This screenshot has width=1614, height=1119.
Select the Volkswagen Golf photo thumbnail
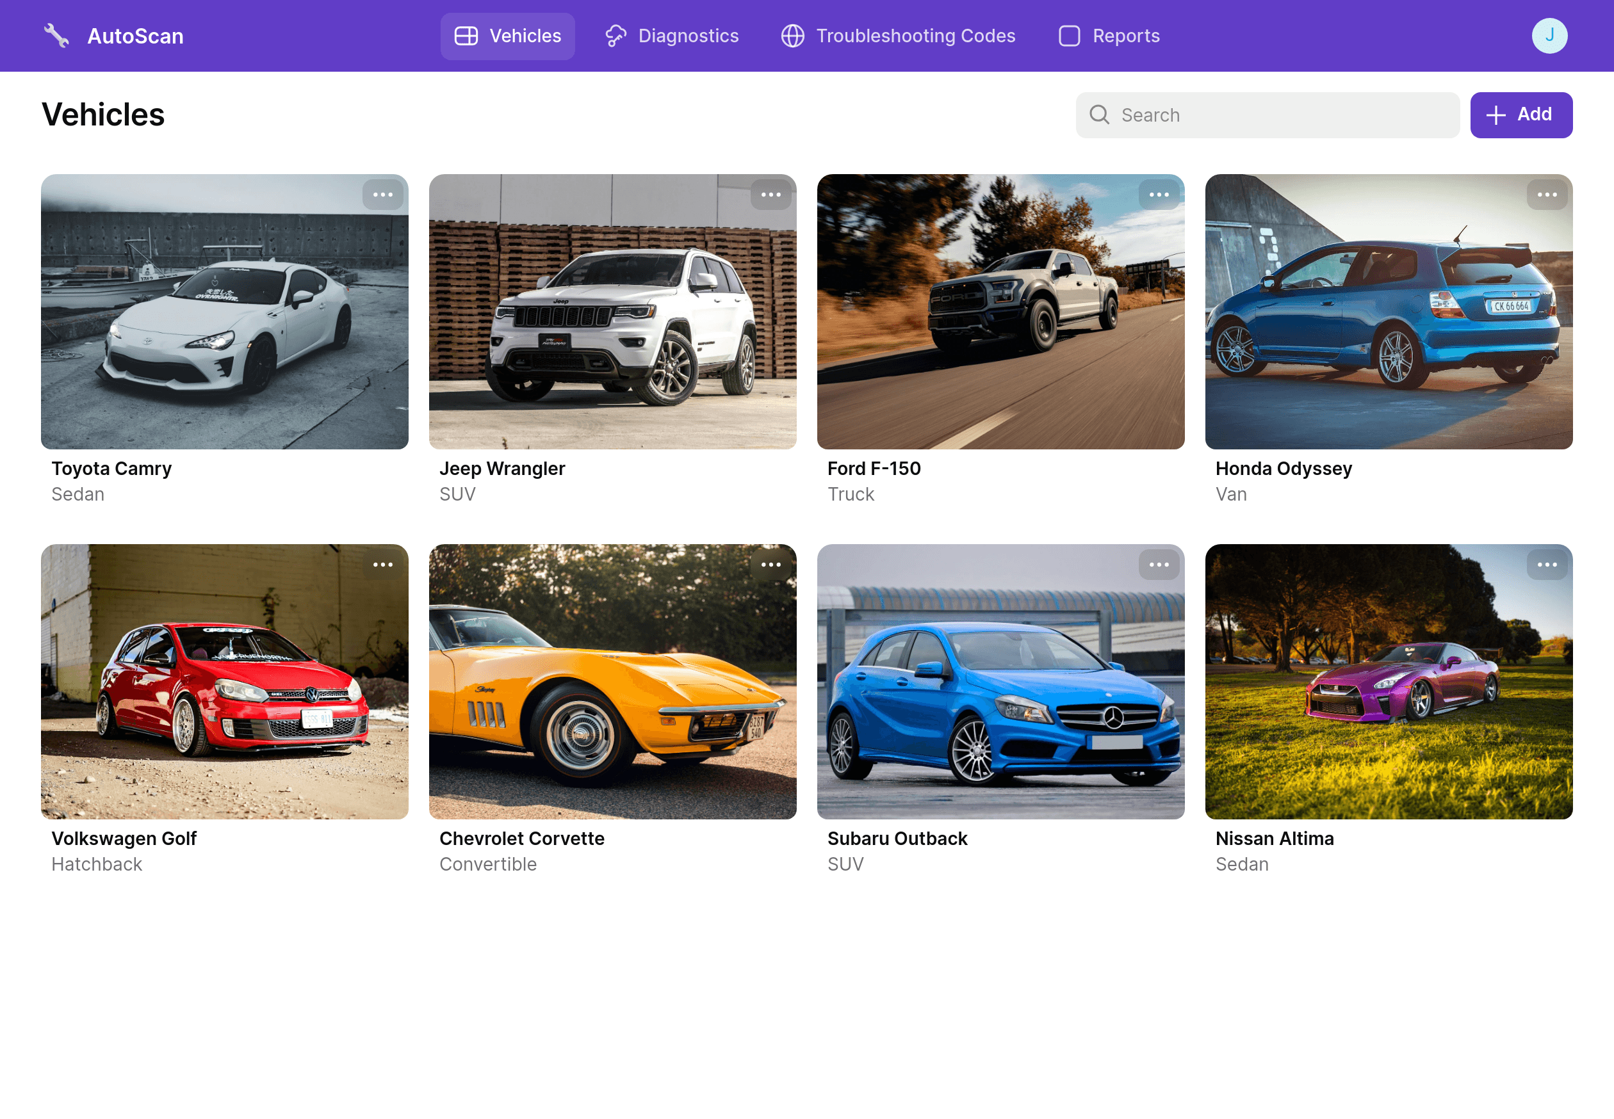[224, 682]
